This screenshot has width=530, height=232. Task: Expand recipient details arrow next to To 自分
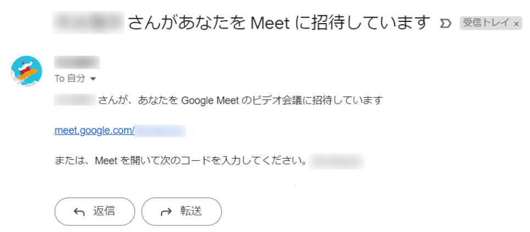(93, 79)
